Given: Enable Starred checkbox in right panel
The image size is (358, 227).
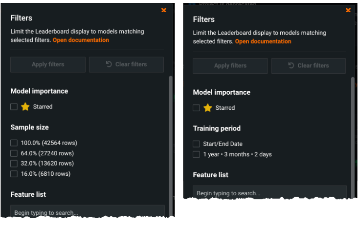Looking at the screenshot, I should tap(196, 108).
